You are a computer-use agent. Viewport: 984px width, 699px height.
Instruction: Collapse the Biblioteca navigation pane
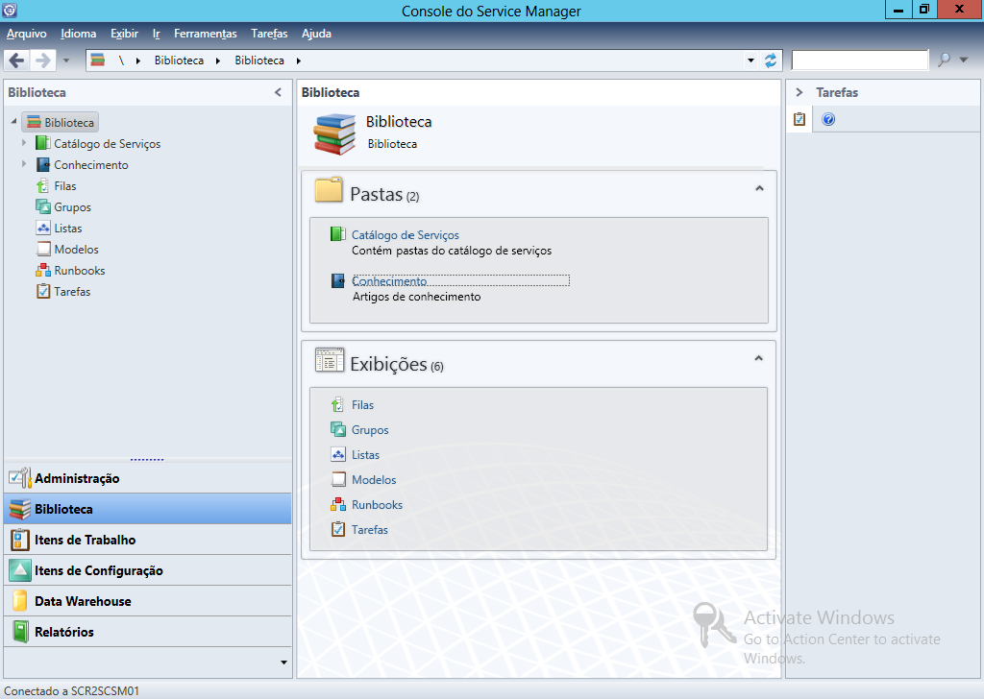click(278, 92)
